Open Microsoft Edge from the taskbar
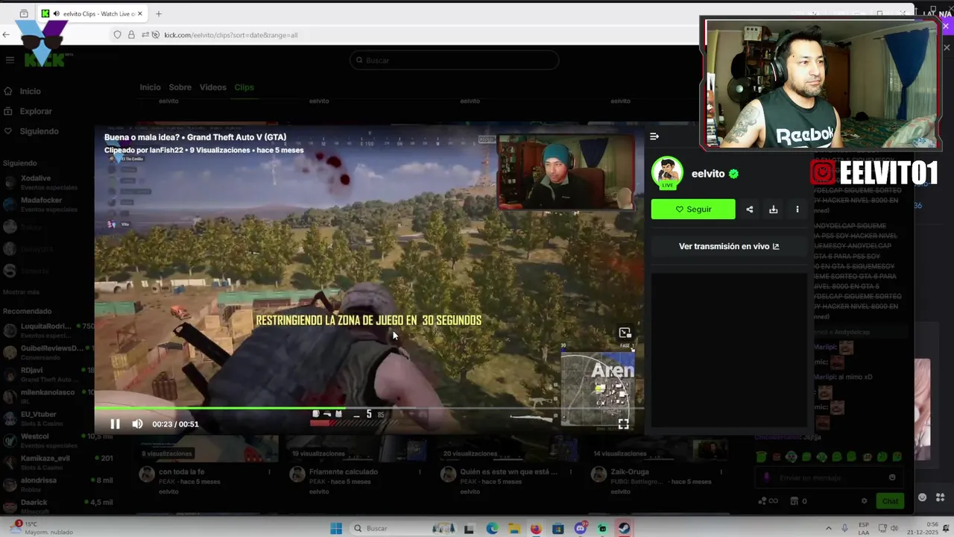The width and height of the screenshot is (954, 537). (492, 529)
